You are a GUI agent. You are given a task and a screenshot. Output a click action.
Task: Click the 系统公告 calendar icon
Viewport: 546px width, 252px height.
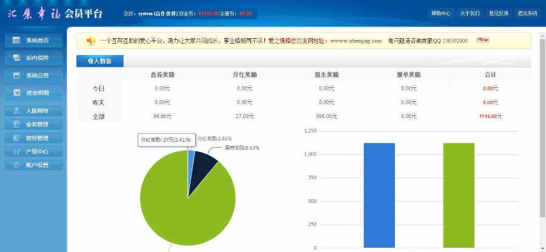[x=15, y=75]
